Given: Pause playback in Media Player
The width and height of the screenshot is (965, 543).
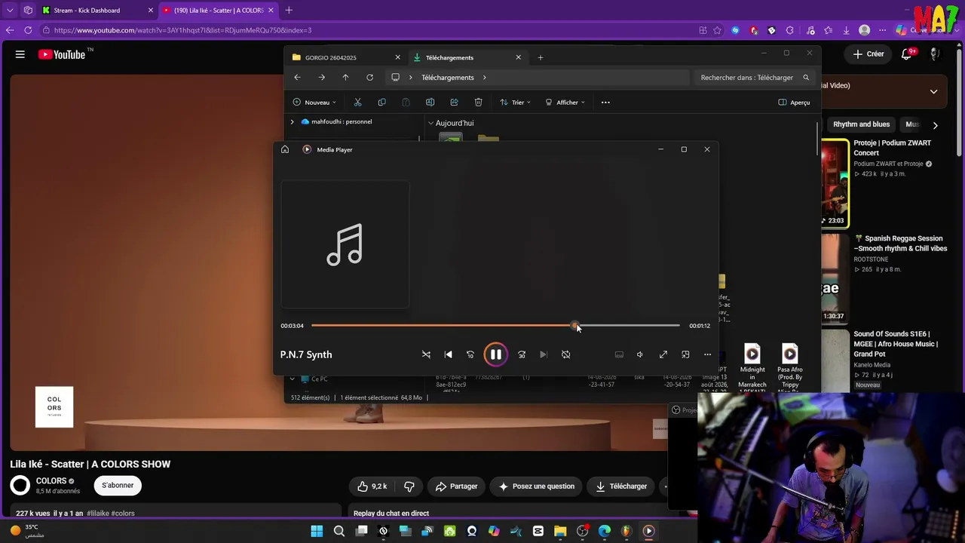Looking at the screenshot, I should coord(495,354).
